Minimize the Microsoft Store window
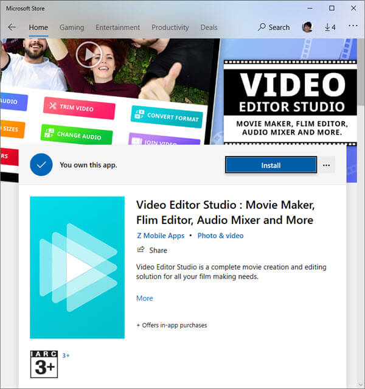The image size is (365, 389). (310, 8)
